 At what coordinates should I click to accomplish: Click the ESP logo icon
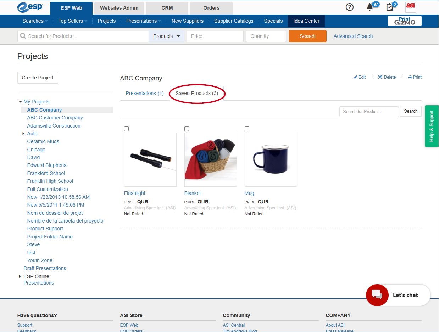[30, 7]
